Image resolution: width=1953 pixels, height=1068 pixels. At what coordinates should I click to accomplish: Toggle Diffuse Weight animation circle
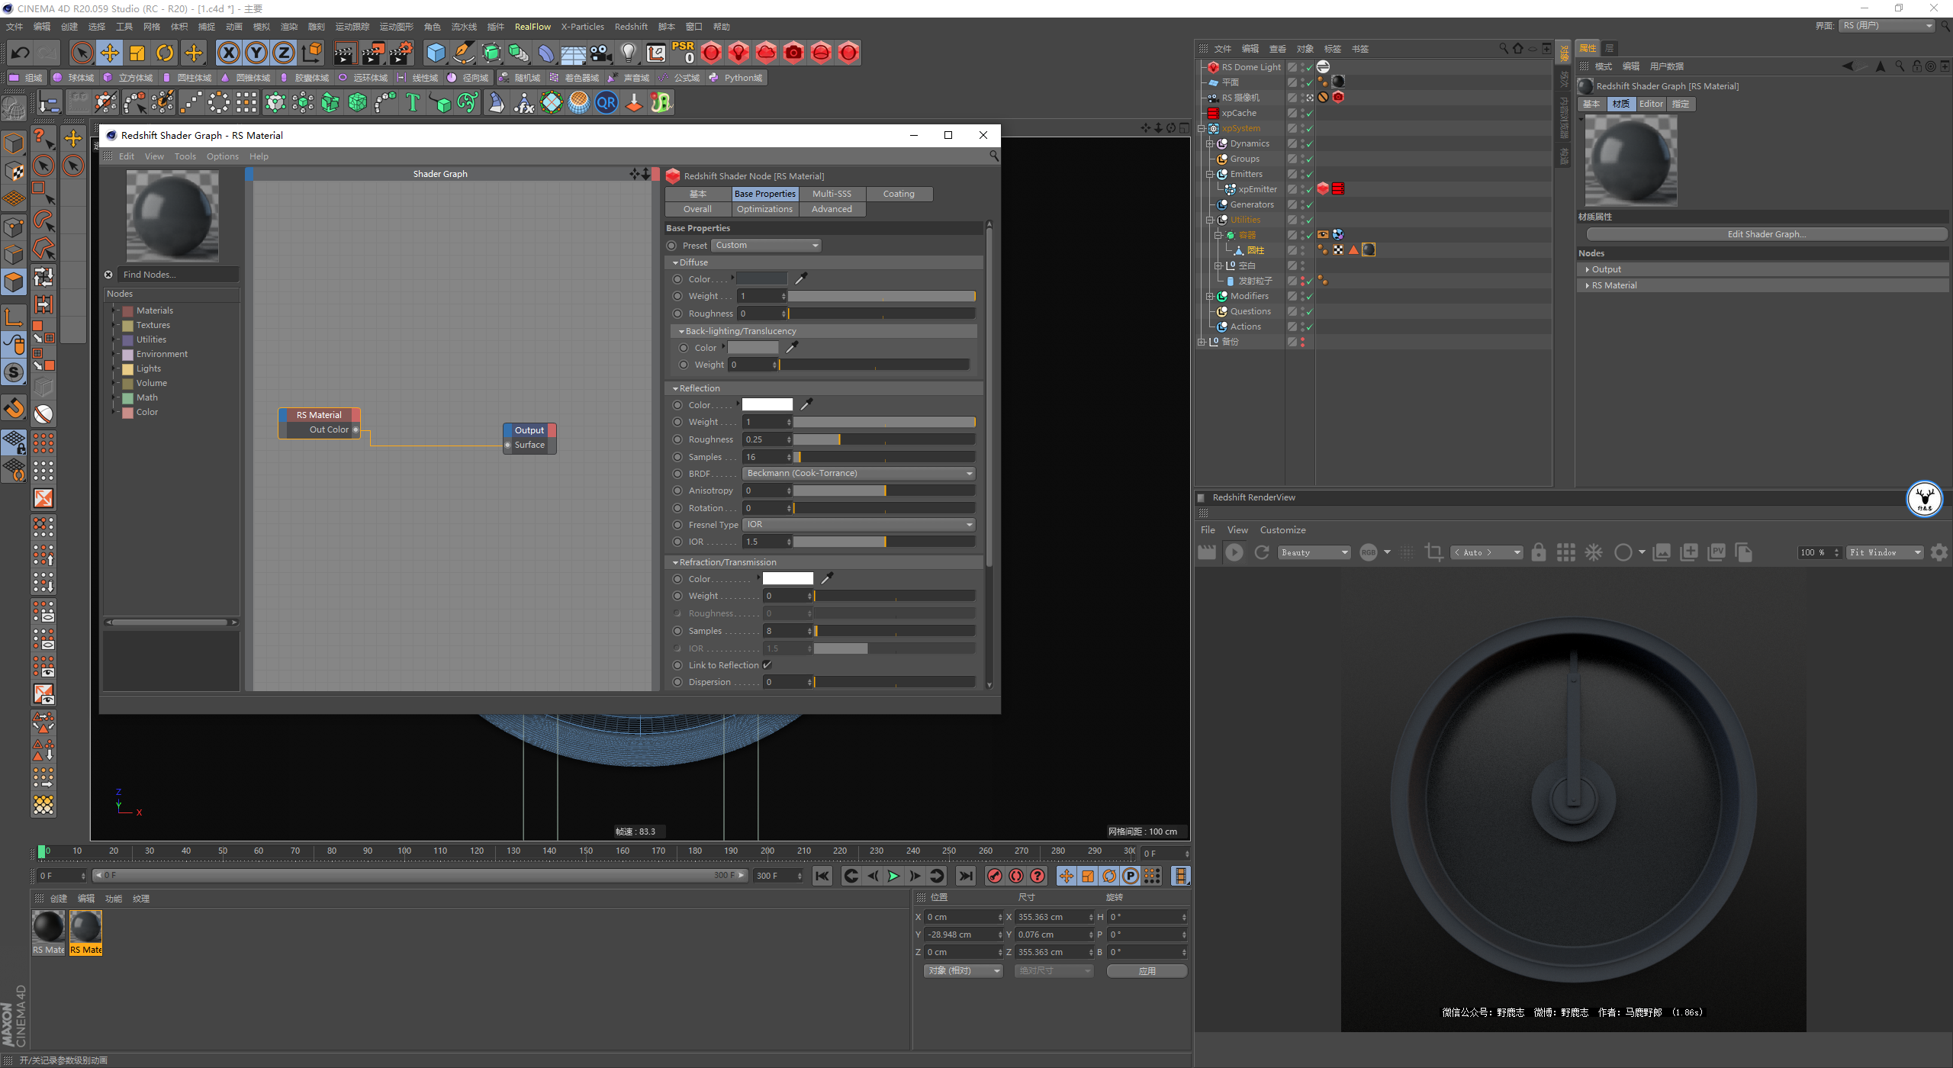click(x=677, y=296)
